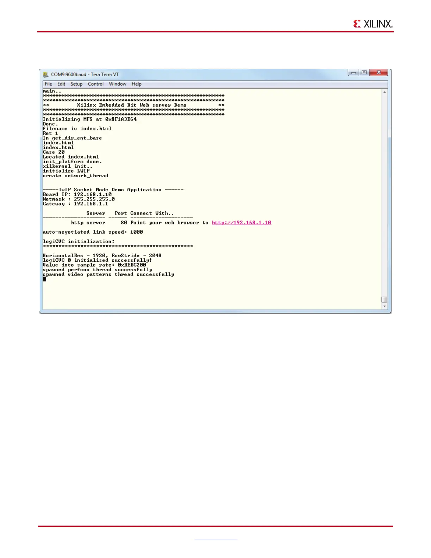Click the 'Connect With..' column header

point(152,213)
